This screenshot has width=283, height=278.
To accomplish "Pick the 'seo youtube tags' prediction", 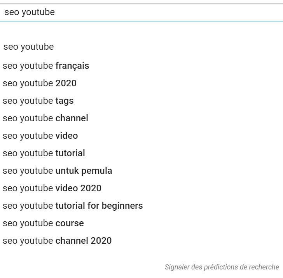I will (38, 101).
